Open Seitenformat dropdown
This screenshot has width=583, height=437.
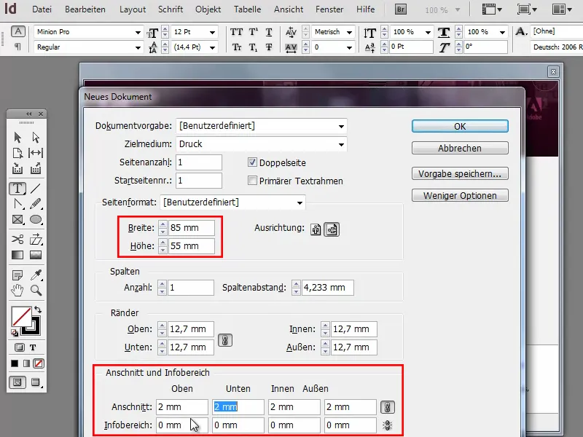pos(300,203)
